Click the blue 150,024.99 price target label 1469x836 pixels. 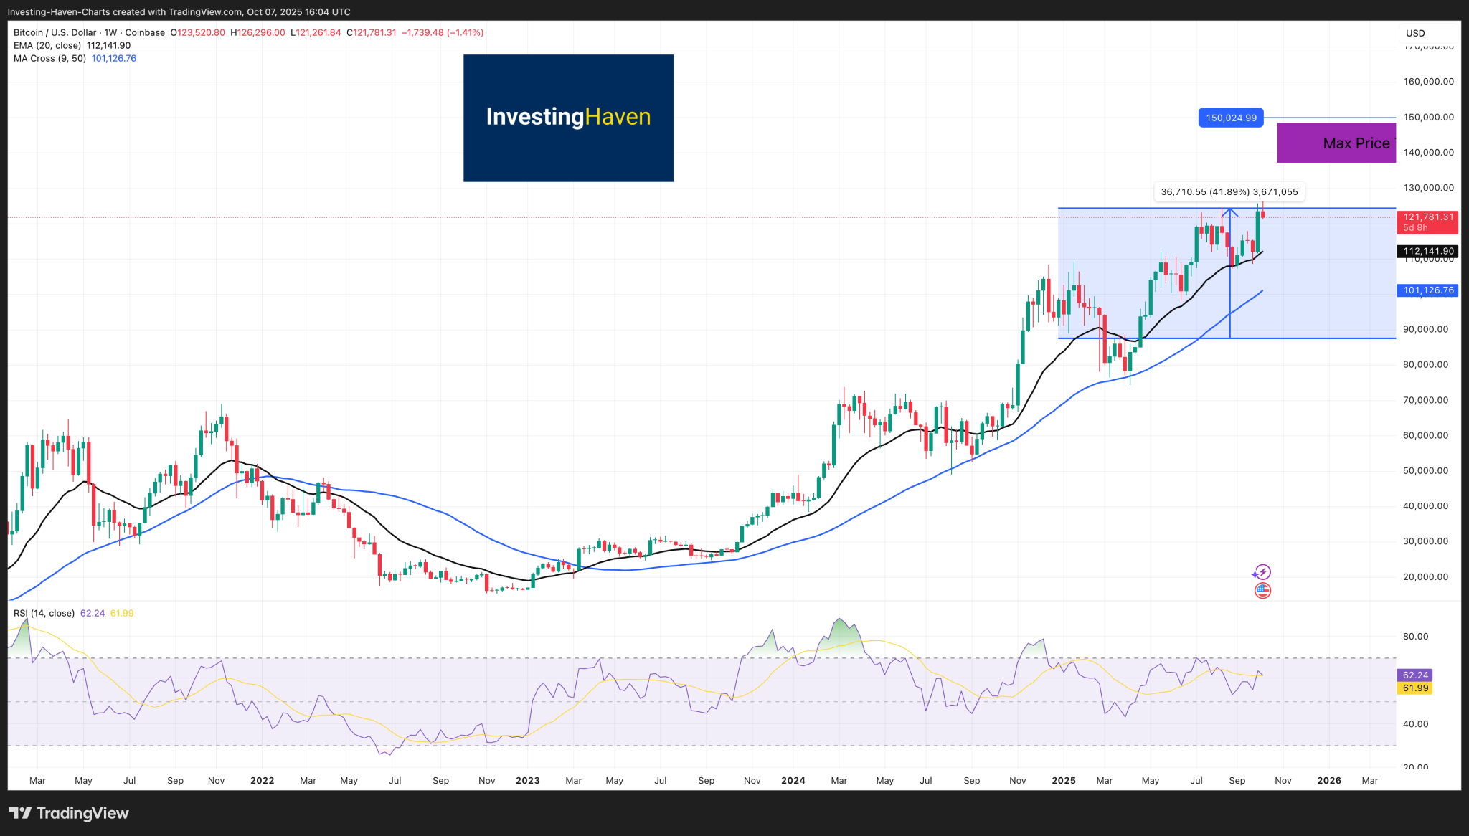[x=1231, y=117]
